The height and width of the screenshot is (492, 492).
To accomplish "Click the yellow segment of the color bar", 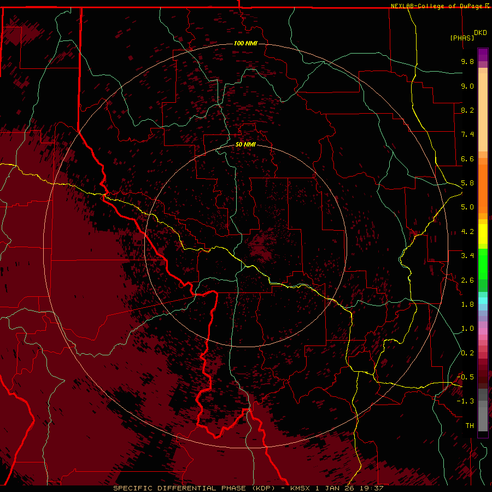I will tap(483, 234).
